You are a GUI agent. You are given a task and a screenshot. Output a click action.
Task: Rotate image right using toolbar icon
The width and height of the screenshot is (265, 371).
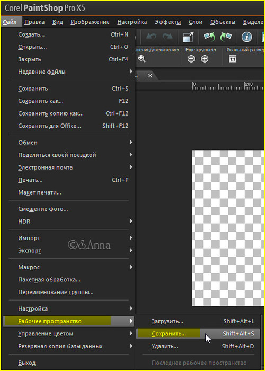click(x=226, y=37)
